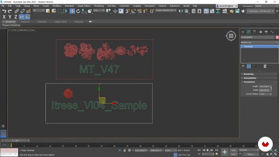Toggle Angle Snap
Screen dimensions: 279x157
(x=133, y=11)
